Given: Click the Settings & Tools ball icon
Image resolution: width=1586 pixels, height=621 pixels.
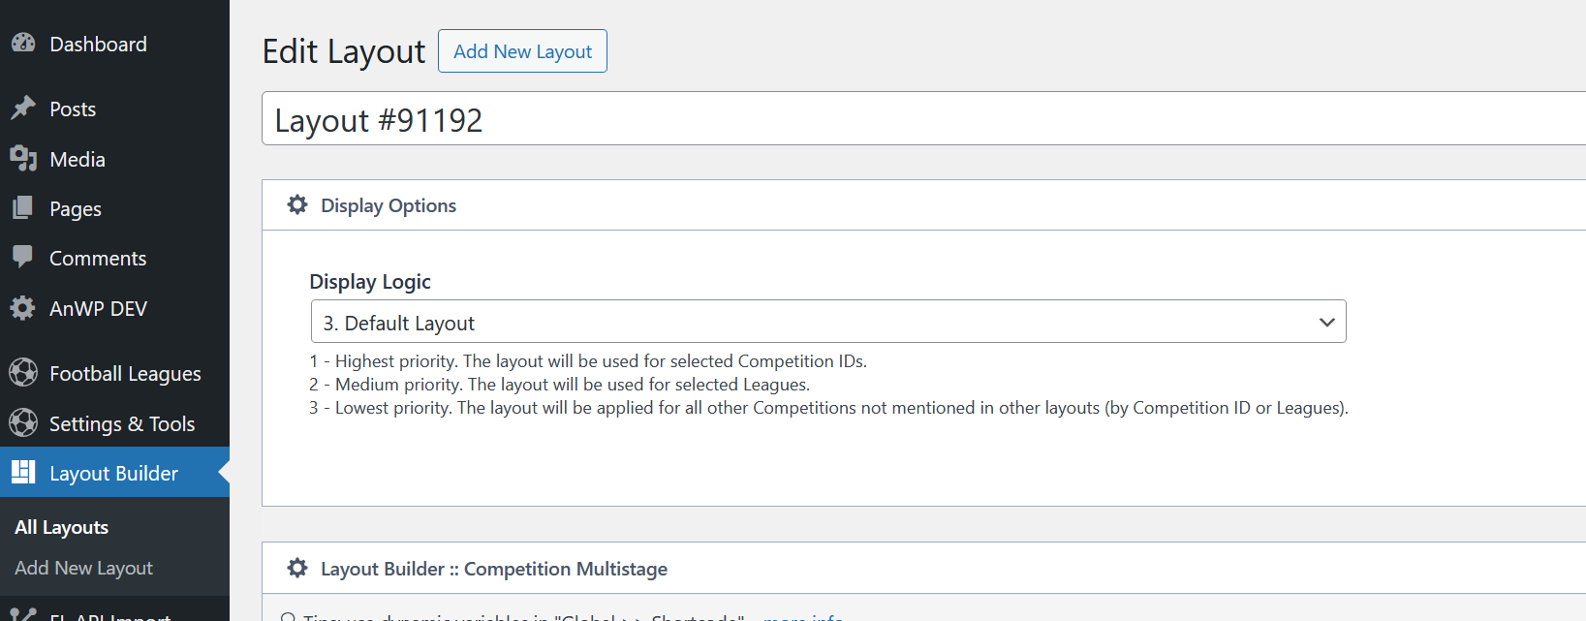Looking at the screenshot, I should [23, 422].
